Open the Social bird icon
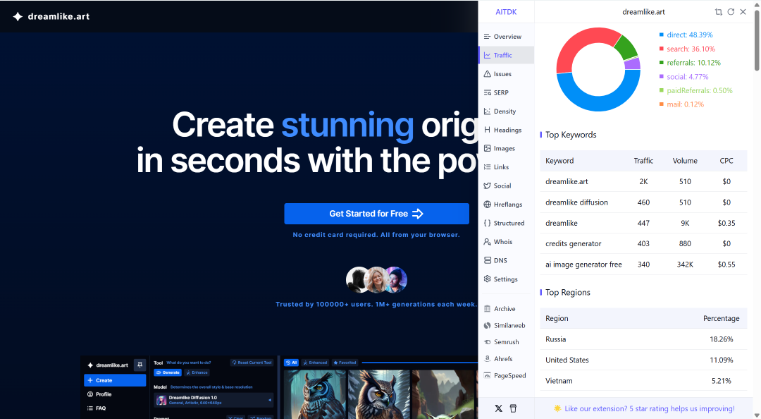The image size is (761, 419). (488, 186)
